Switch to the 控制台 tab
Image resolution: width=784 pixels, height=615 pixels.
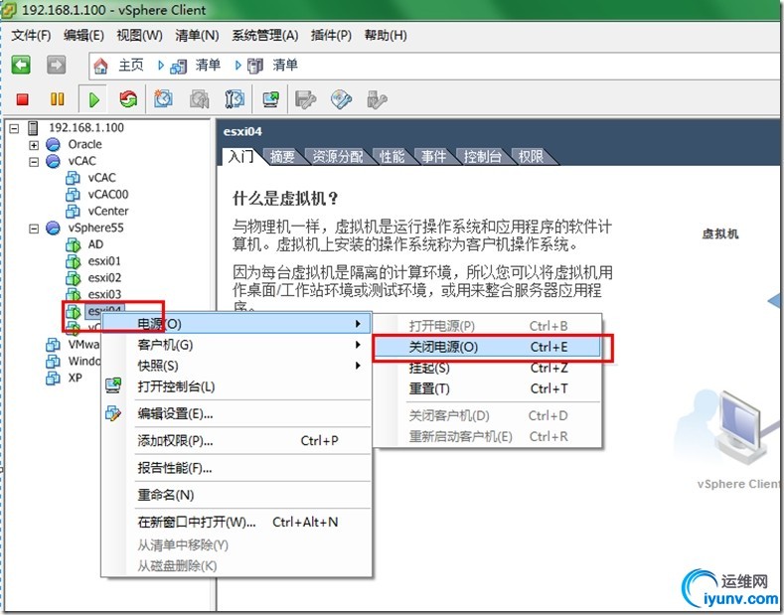pos(483,157)
